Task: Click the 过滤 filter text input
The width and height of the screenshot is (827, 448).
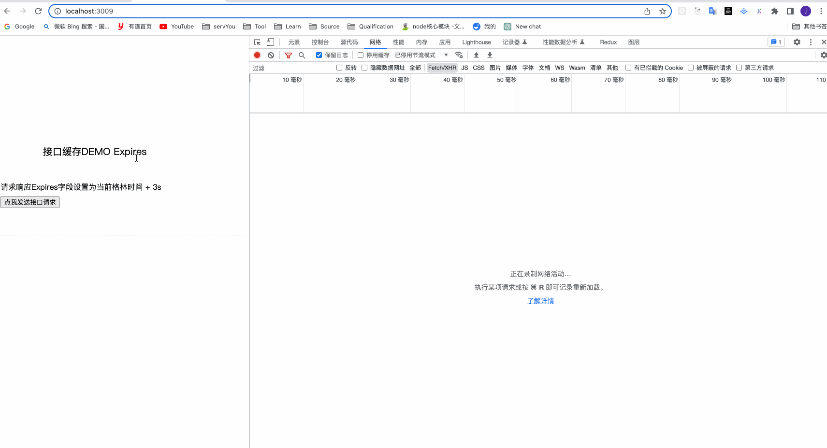Action: pyautogui.click(x=291, y=68)
